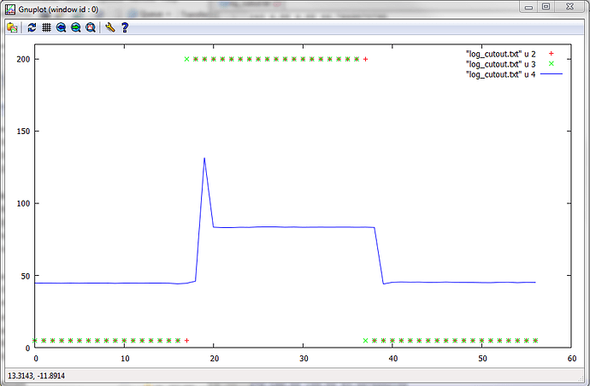Maximize the Gnuplot window
Viewport: 590px width, 386px height.
tap(546, 7)
